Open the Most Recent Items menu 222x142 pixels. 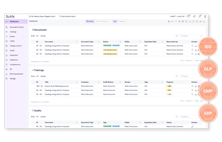point(67,16)
